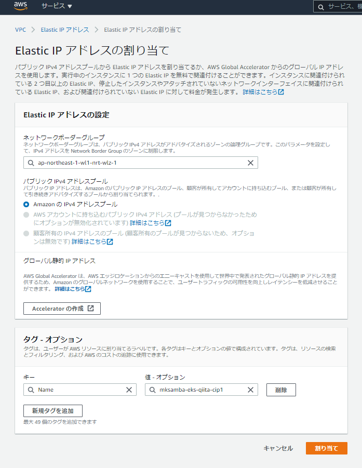Select Amazon の IPv4 アドレスプール radio
The image size is (362, 468).
(26, 205)
